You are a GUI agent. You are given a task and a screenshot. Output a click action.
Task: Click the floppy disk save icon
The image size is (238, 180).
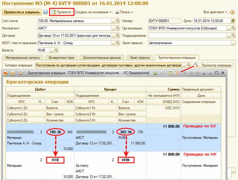point(45,12)
